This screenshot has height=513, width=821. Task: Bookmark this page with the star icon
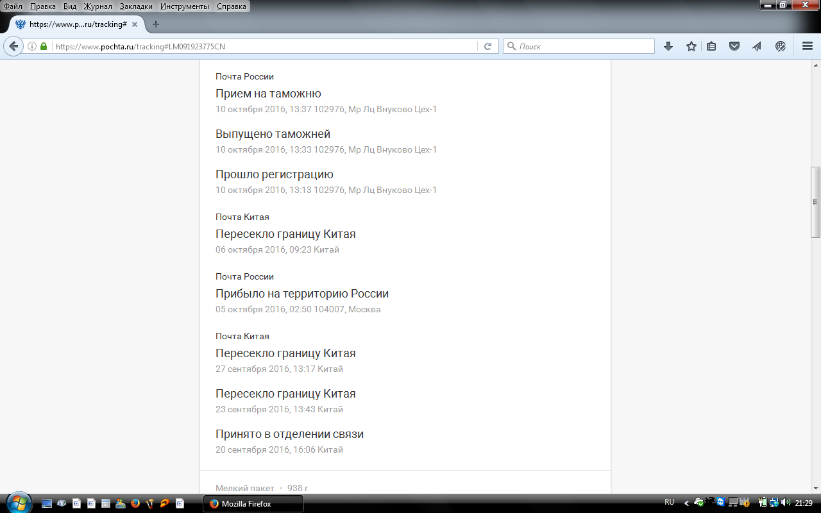691,46
